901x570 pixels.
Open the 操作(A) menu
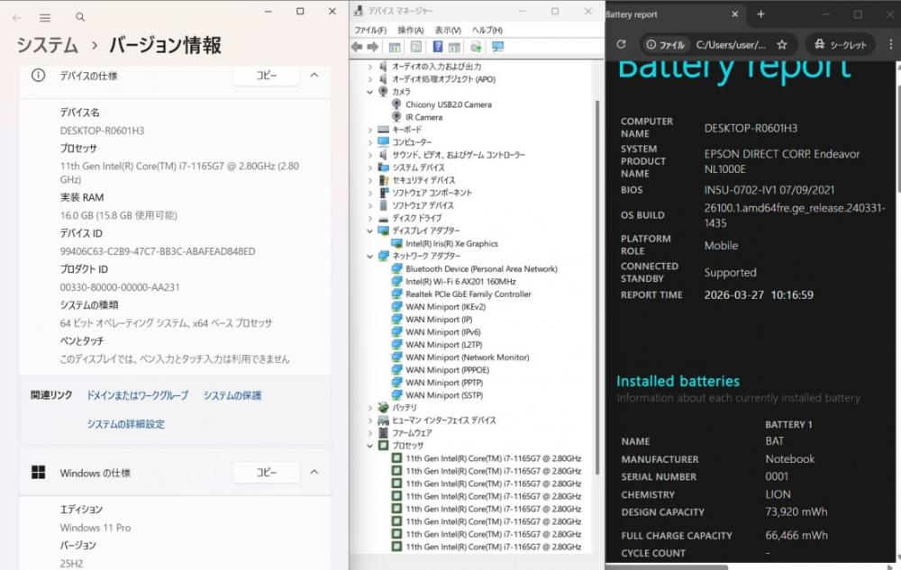coord(410,30)
